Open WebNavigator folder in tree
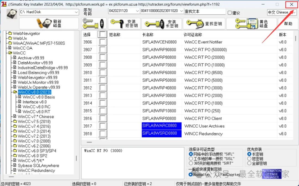 click(26, 33)
